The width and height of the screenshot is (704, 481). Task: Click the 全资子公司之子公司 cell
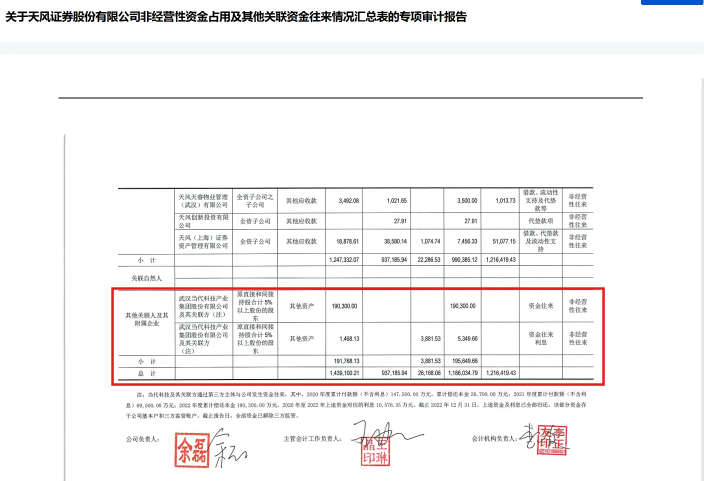[255, 201]
